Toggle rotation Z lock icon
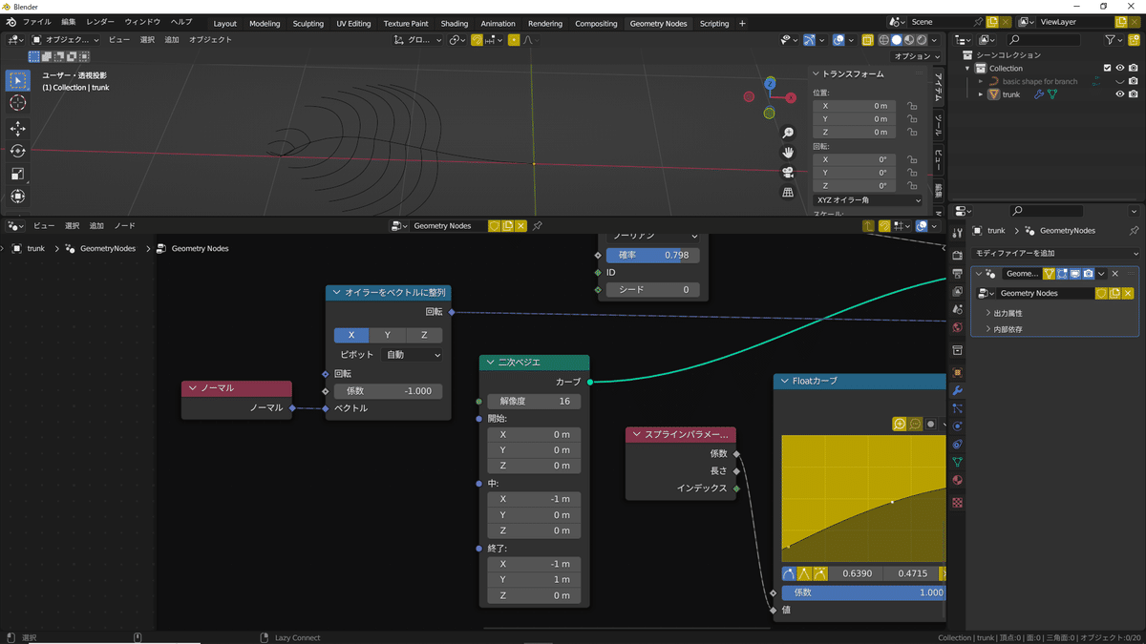 click(x=912, y=186)
